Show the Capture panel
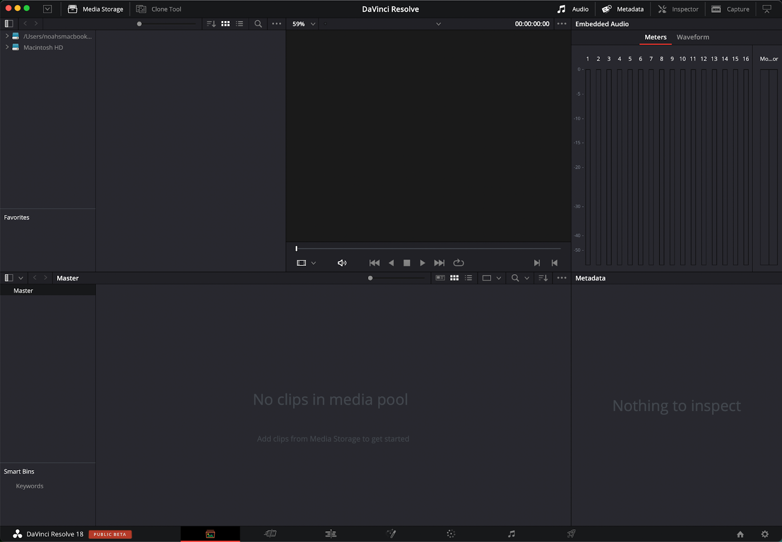782x542 pixels. (730, 9)
